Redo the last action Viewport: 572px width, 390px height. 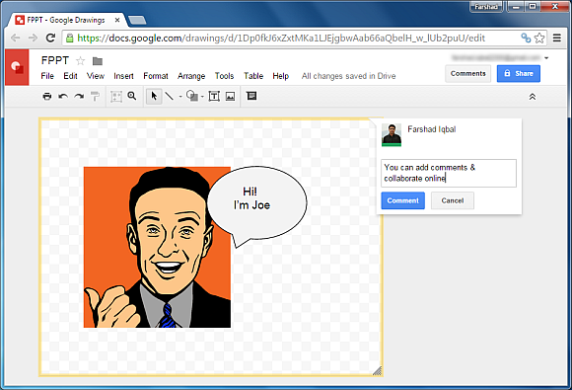[79, 97]
